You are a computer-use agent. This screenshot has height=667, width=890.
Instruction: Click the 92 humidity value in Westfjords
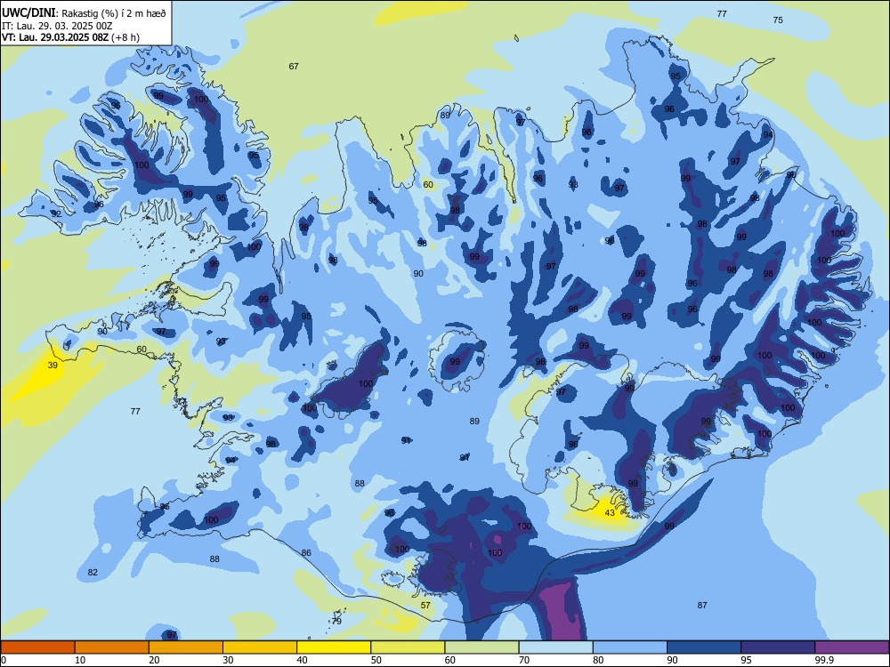[x=55, y=213]
